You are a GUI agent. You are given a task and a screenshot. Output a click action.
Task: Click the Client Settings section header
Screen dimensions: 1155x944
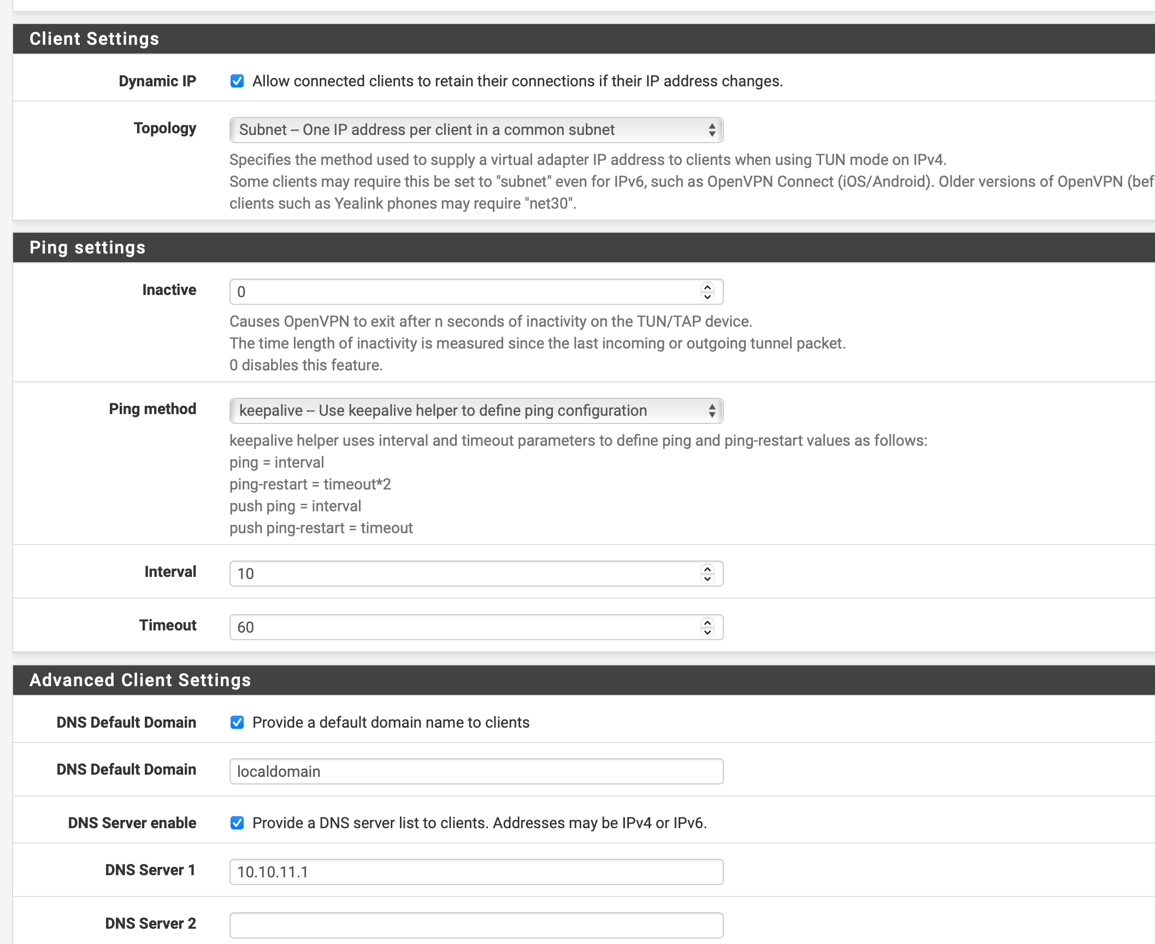point(94,39)
